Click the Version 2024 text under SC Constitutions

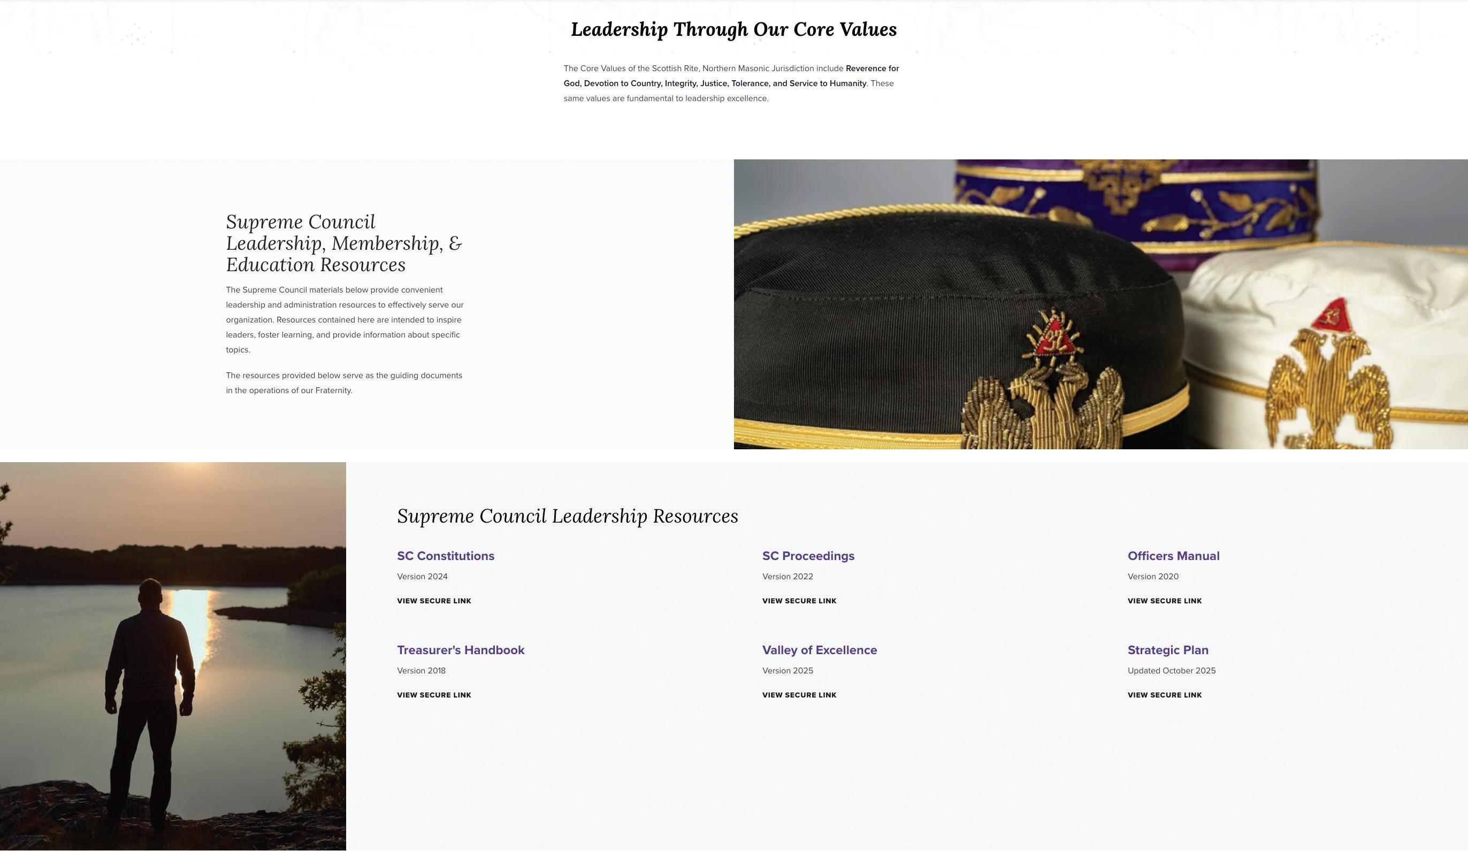[x=422, y=577]
